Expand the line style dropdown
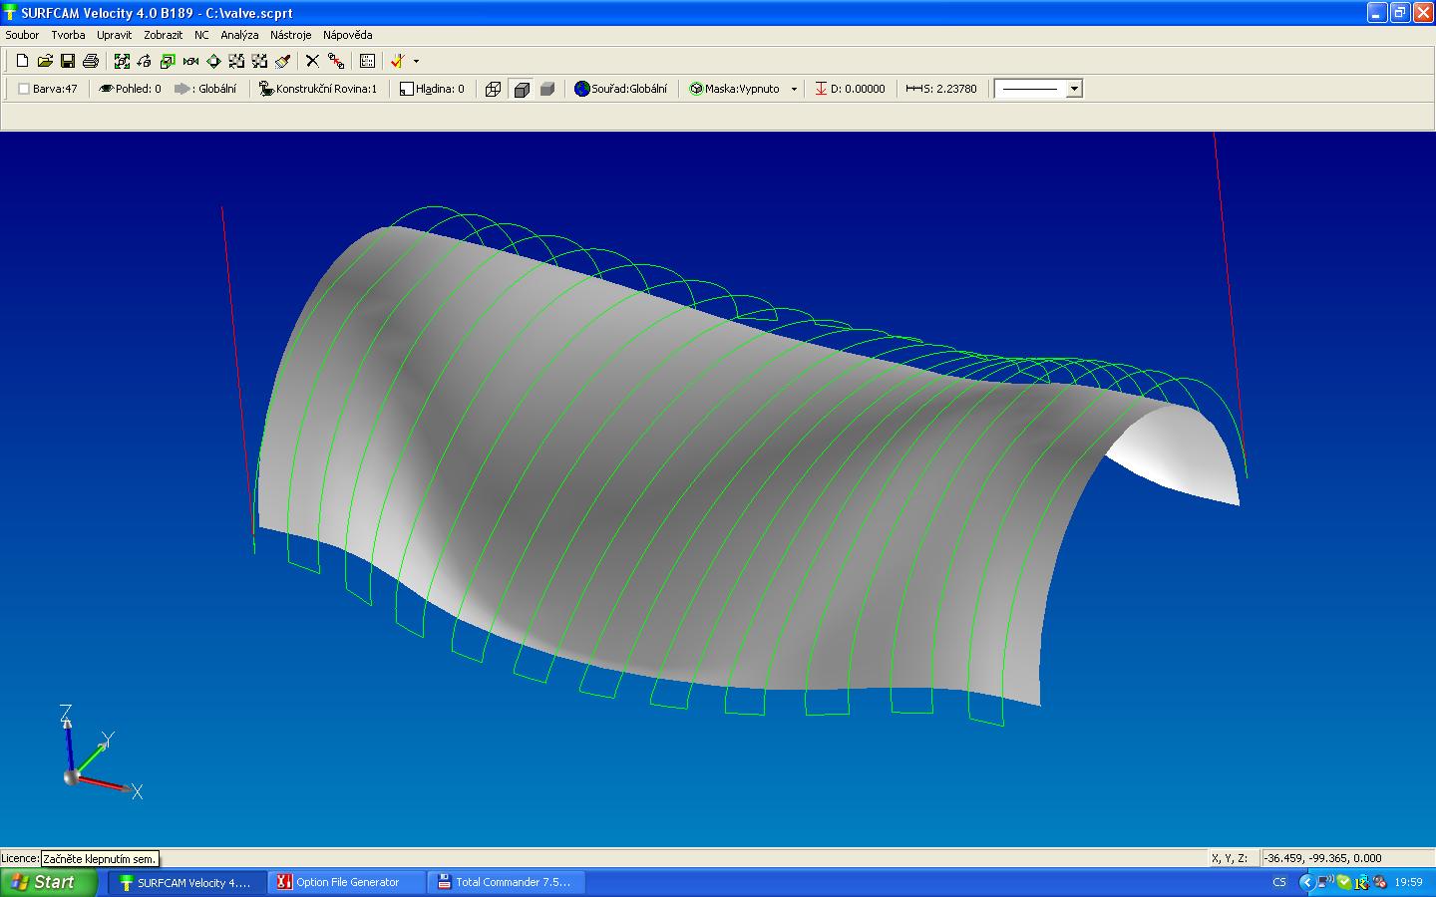This screenshot has width=1436, height=897. 1074,89
